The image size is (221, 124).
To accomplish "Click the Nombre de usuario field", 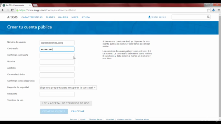I will [x=57, y=43].
